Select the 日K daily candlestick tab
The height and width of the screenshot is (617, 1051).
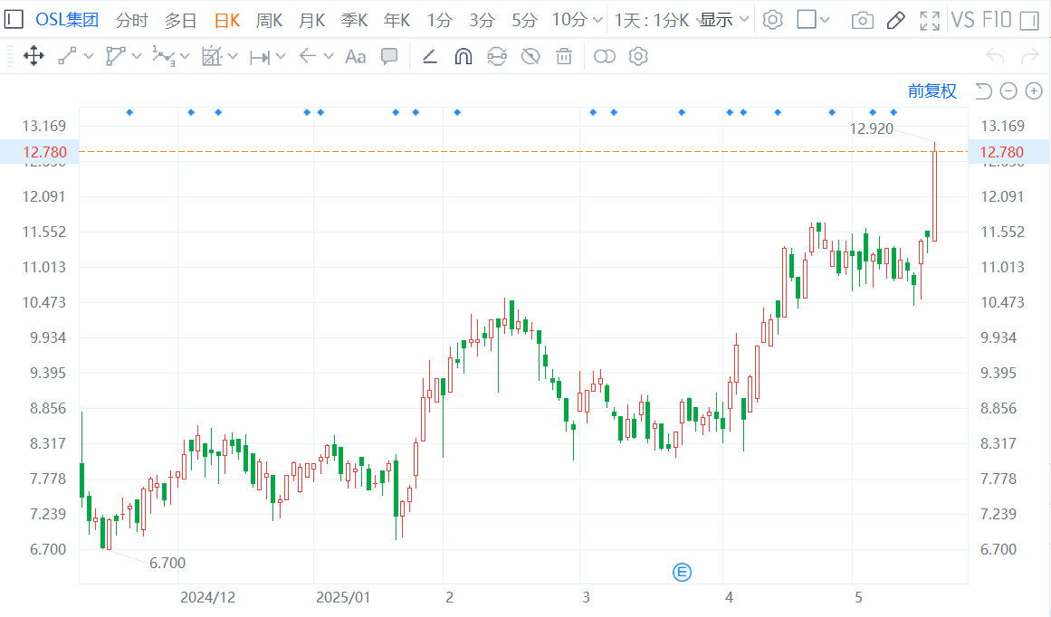[227, 21]
